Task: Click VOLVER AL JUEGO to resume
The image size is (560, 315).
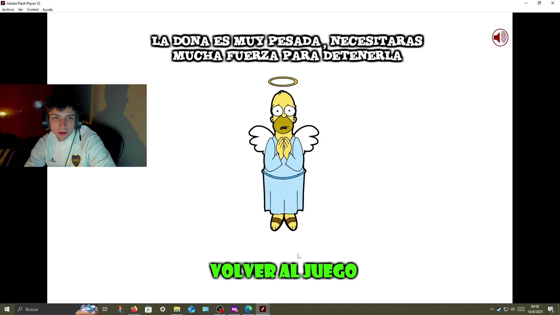Action: tap(283, 271)
